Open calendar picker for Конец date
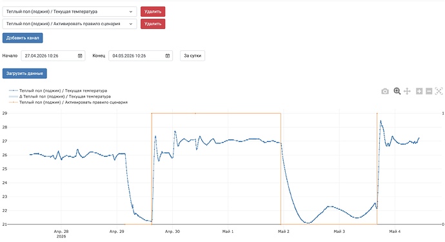Image resolution: width=445 pixels, height=242 pixels. click(x=168, y=55)
